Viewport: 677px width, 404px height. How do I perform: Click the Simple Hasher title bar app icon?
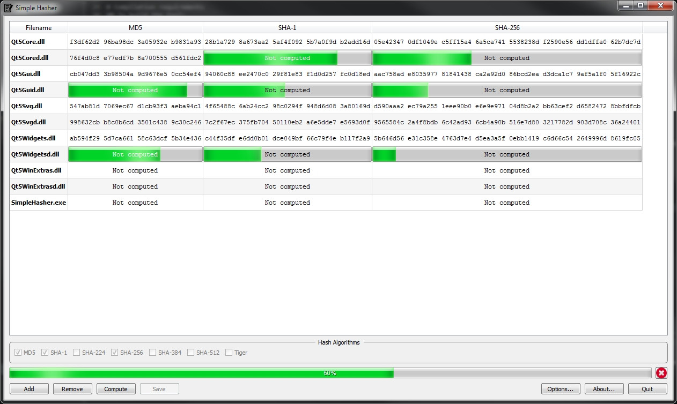[x=8, y=8]
